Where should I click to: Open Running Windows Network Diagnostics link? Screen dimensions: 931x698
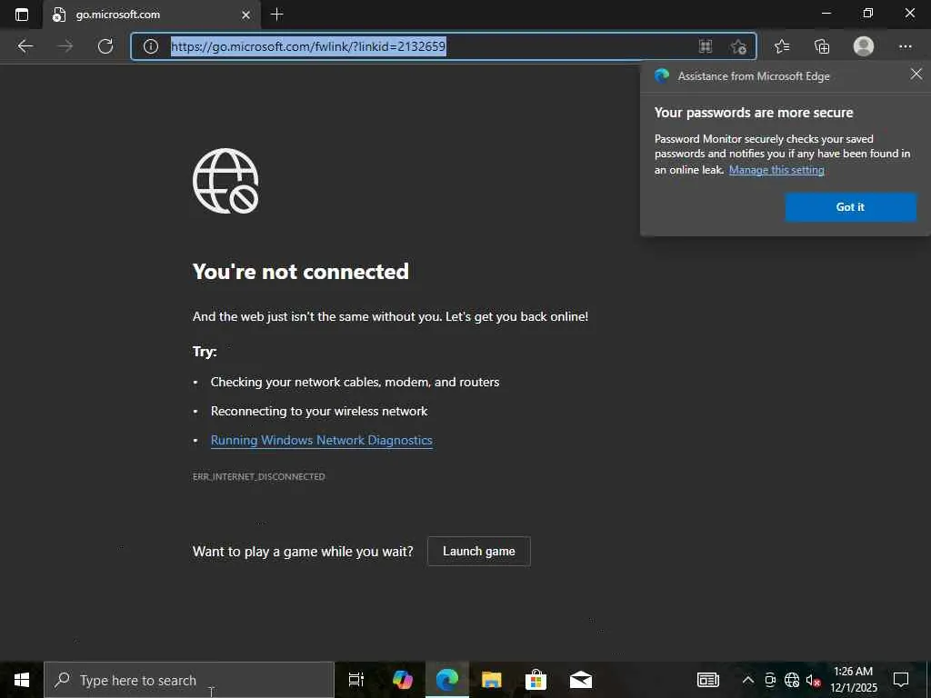click(321, 441)
